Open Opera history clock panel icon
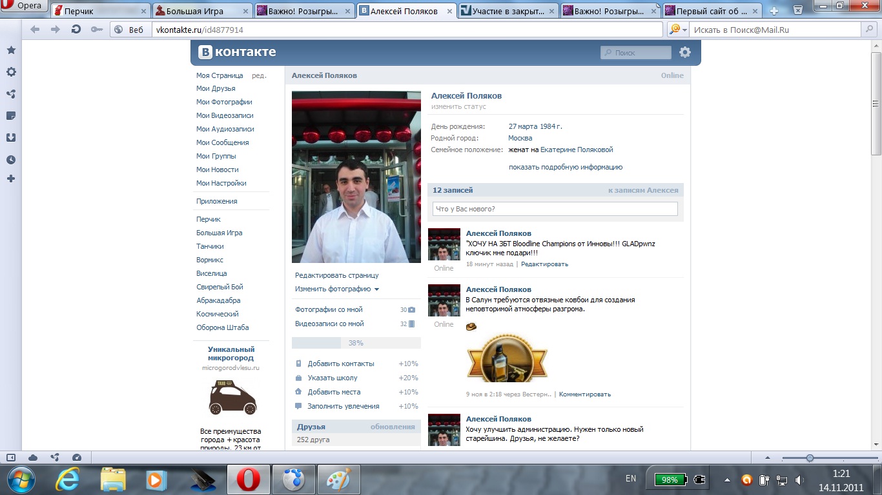The image size is (882, 495). pyautogui.click(x=11, y=160)
